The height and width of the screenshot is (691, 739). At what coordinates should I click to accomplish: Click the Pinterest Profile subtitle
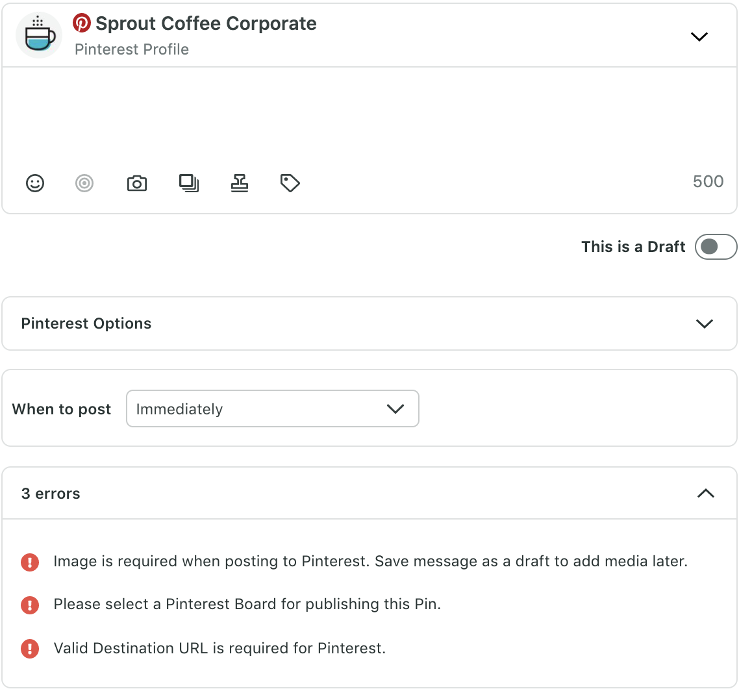click(131, 49)
